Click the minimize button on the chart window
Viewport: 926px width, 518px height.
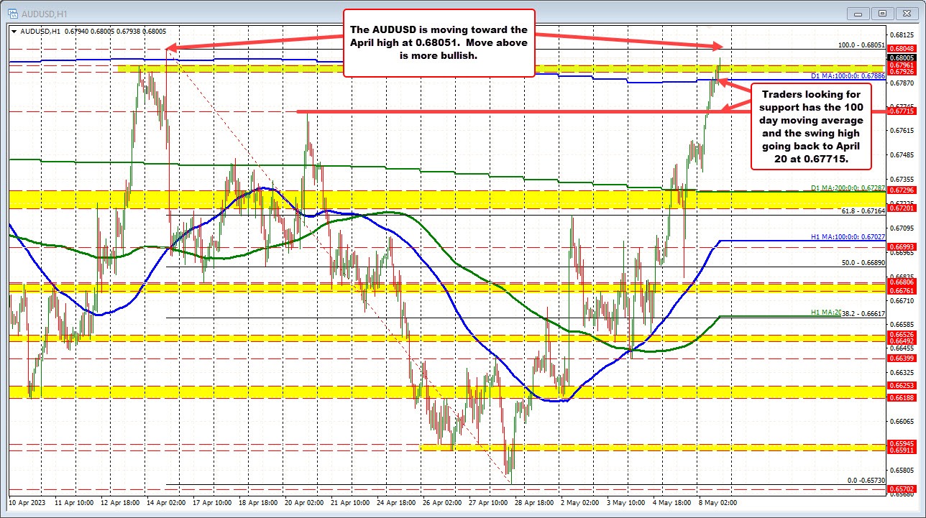856,13
